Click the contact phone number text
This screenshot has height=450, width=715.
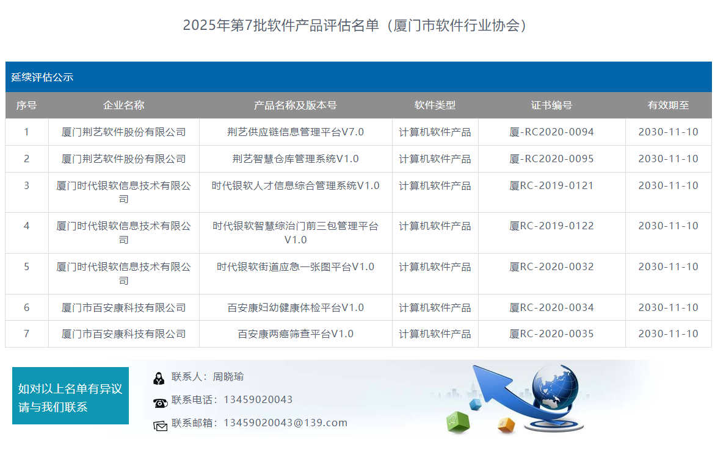258,400
